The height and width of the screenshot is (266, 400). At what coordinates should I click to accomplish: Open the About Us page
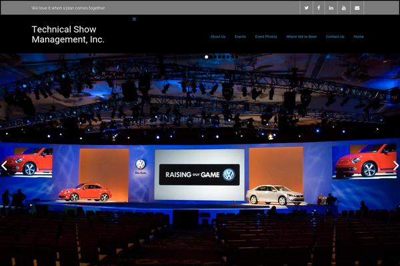point(218,37)
